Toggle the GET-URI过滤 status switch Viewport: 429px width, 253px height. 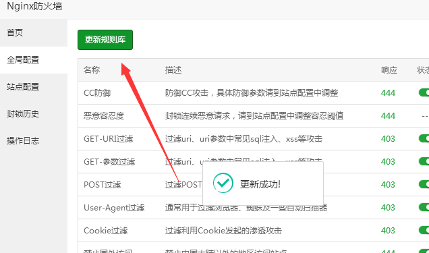coord(424,138)
